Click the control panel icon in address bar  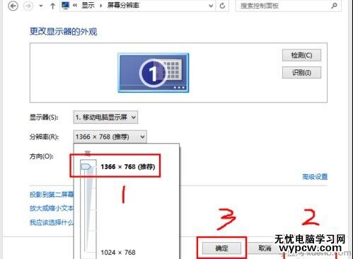pos(65,6)
